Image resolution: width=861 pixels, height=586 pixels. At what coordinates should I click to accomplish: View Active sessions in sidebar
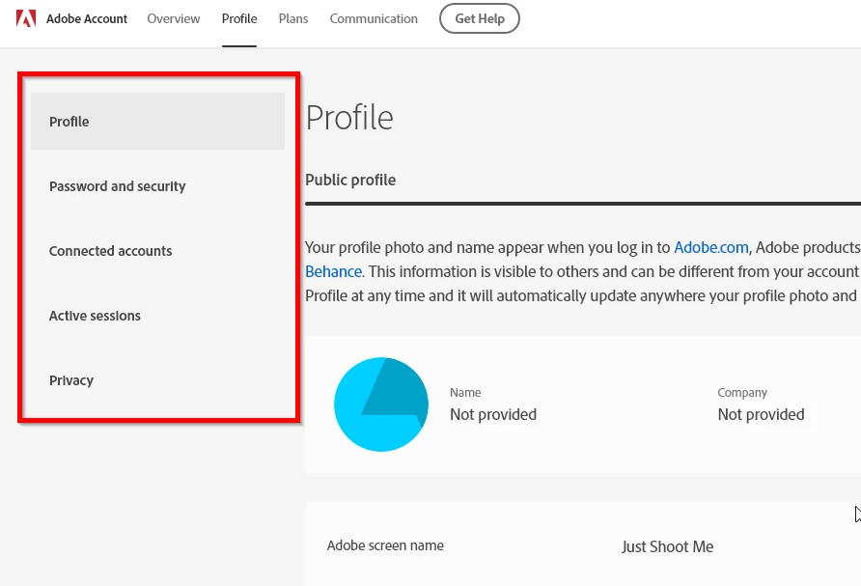click(95, 316)
